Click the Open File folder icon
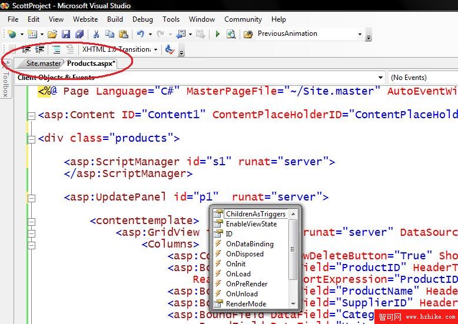This screenshot has height=324, width=458. pos(52,34)
